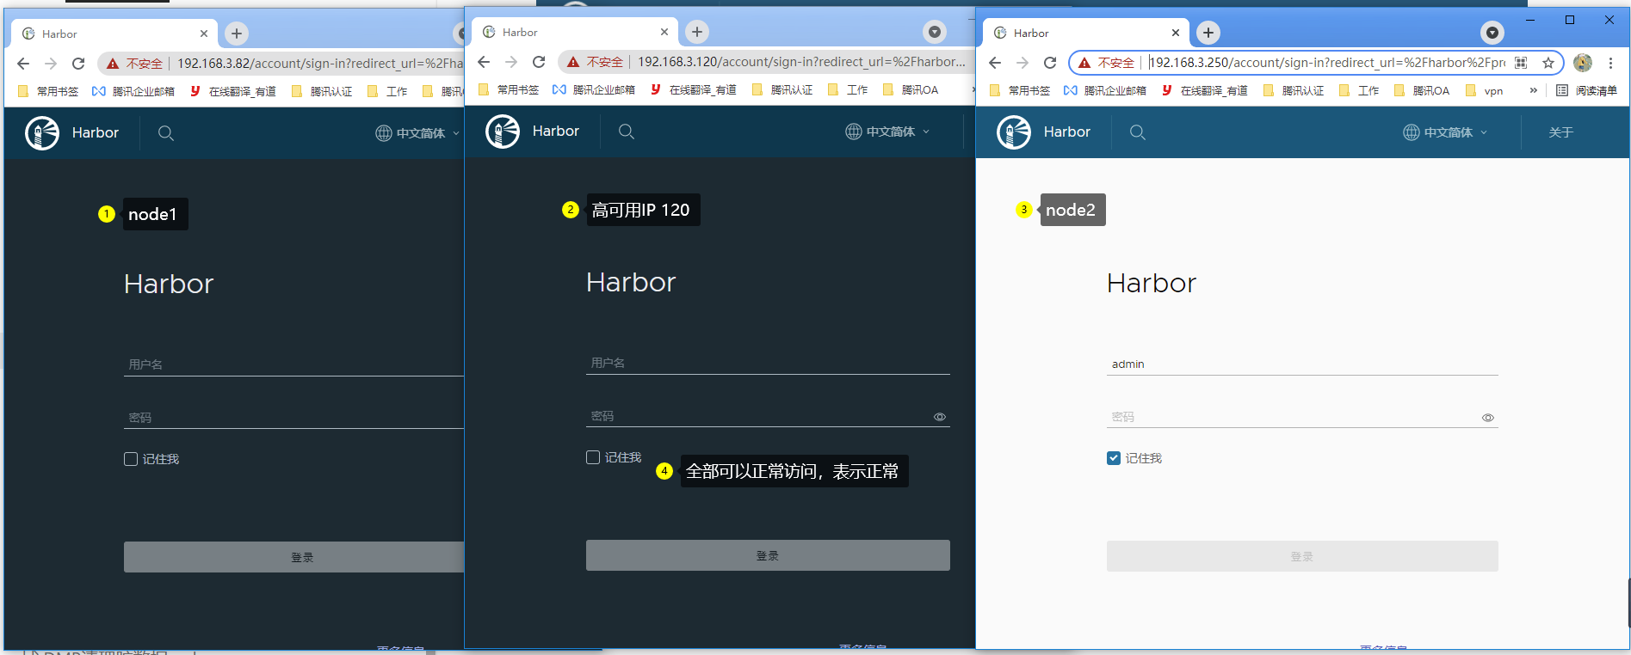Open the Chrome three-dot menu in right window

tap(1610, 63)
